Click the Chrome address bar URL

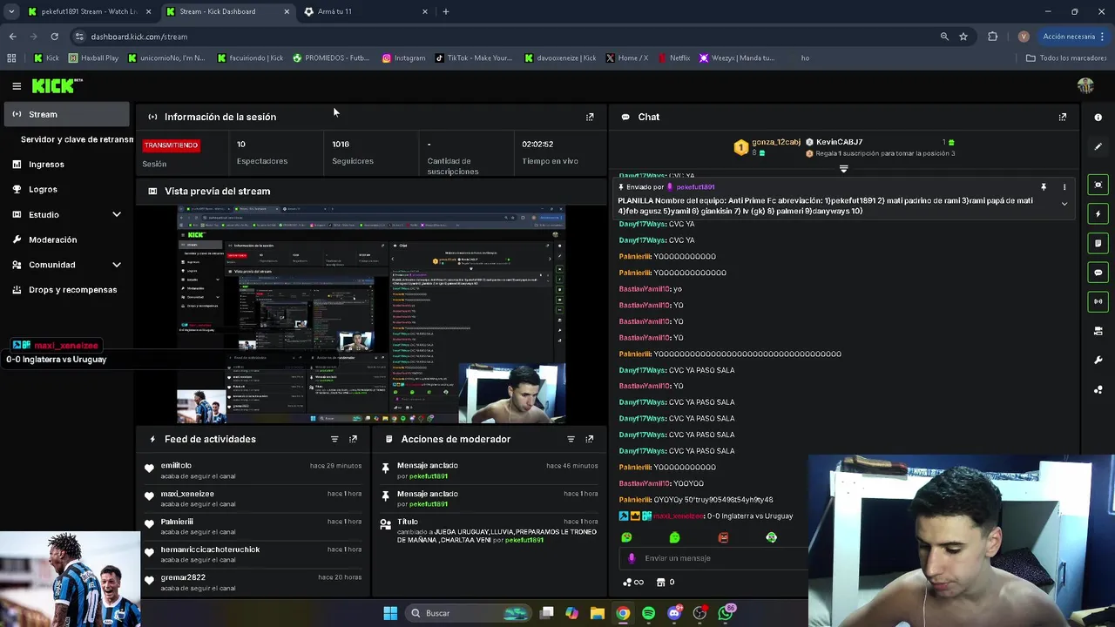point(139,37)
